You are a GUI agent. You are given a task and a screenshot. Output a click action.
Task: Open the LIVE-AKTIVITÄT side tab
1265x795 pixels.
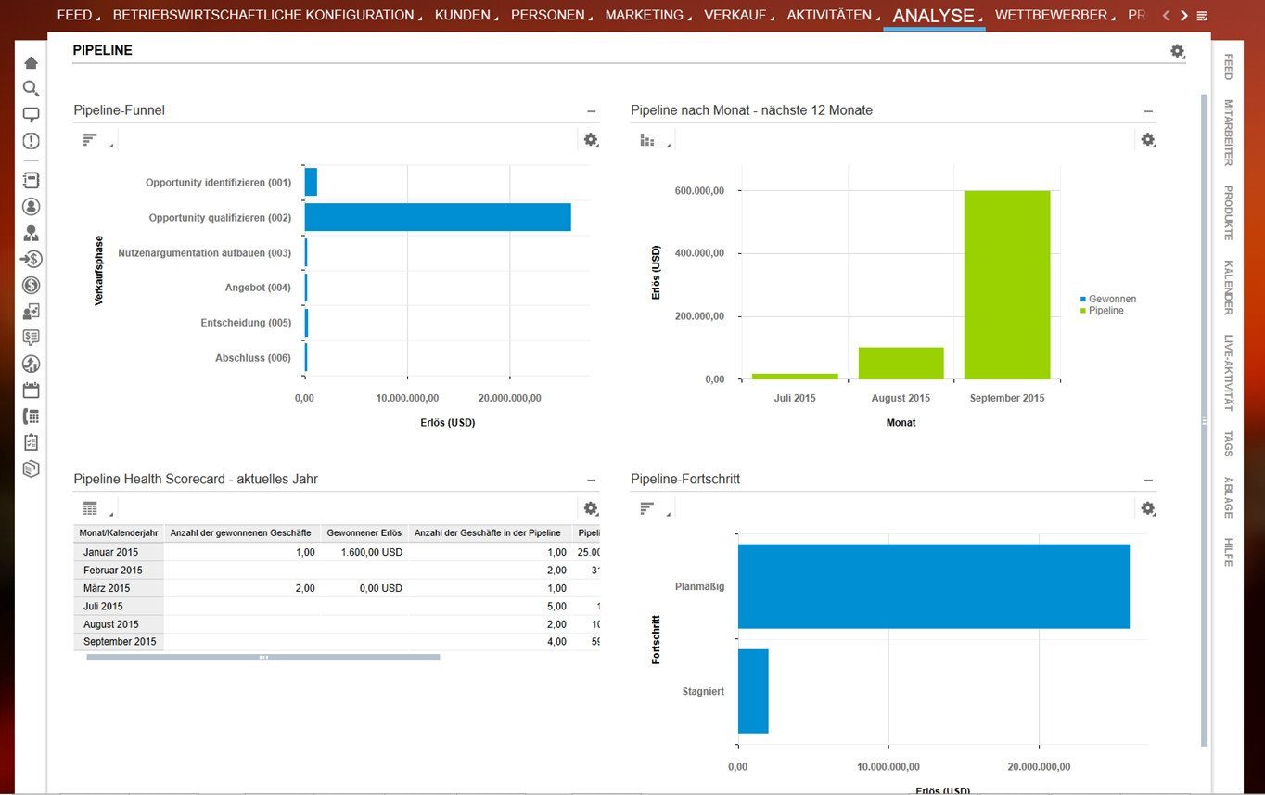pyautogui.click(x=1228, y=373)
